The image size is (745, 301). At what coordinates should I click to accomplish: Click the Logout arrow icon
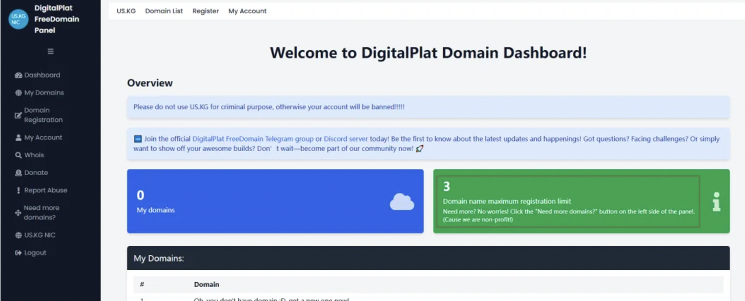(x=18, y=253)
